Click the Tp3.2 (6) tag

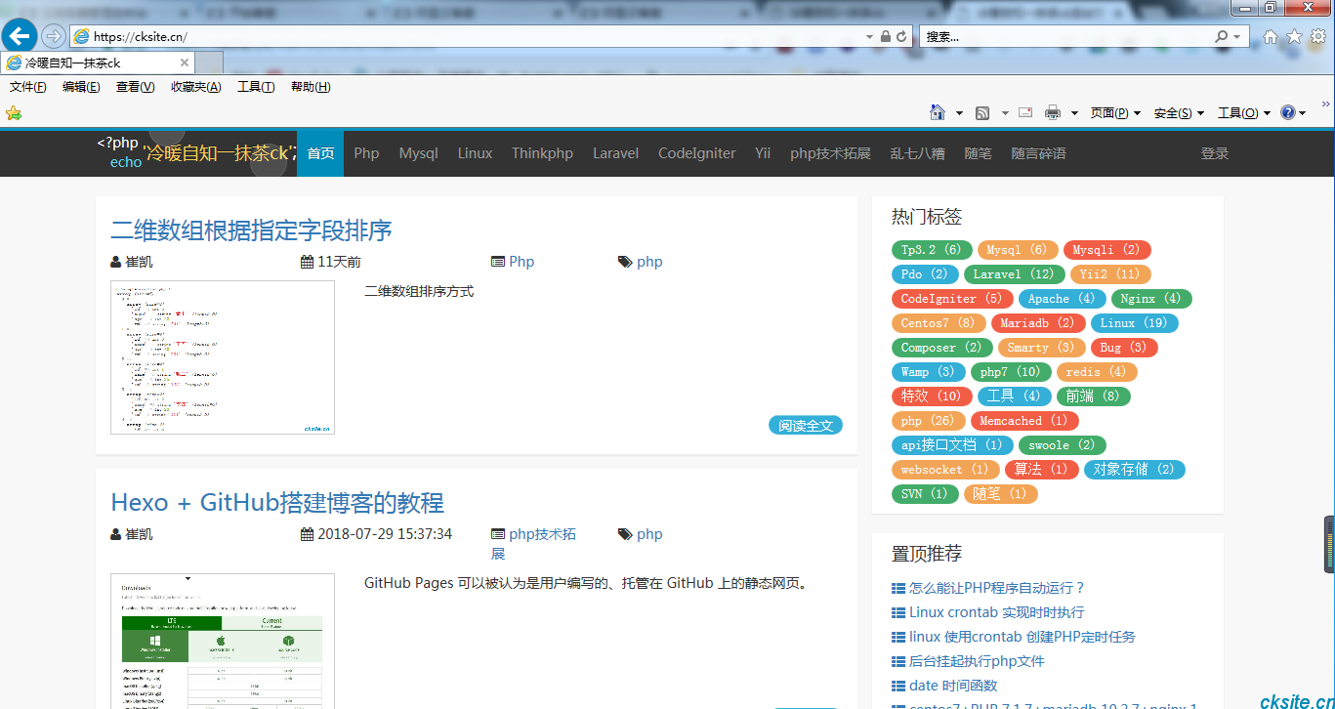tap(932, 250)
